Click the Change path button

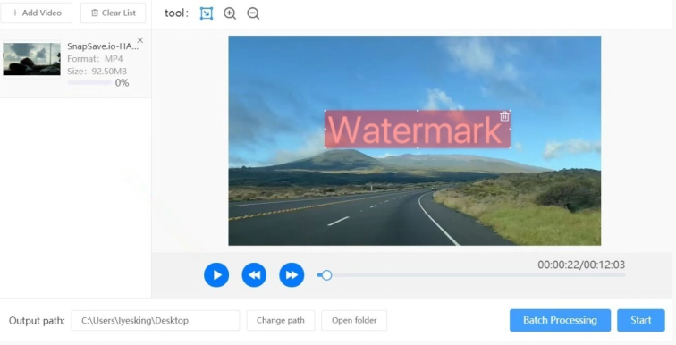click(281, 321)
